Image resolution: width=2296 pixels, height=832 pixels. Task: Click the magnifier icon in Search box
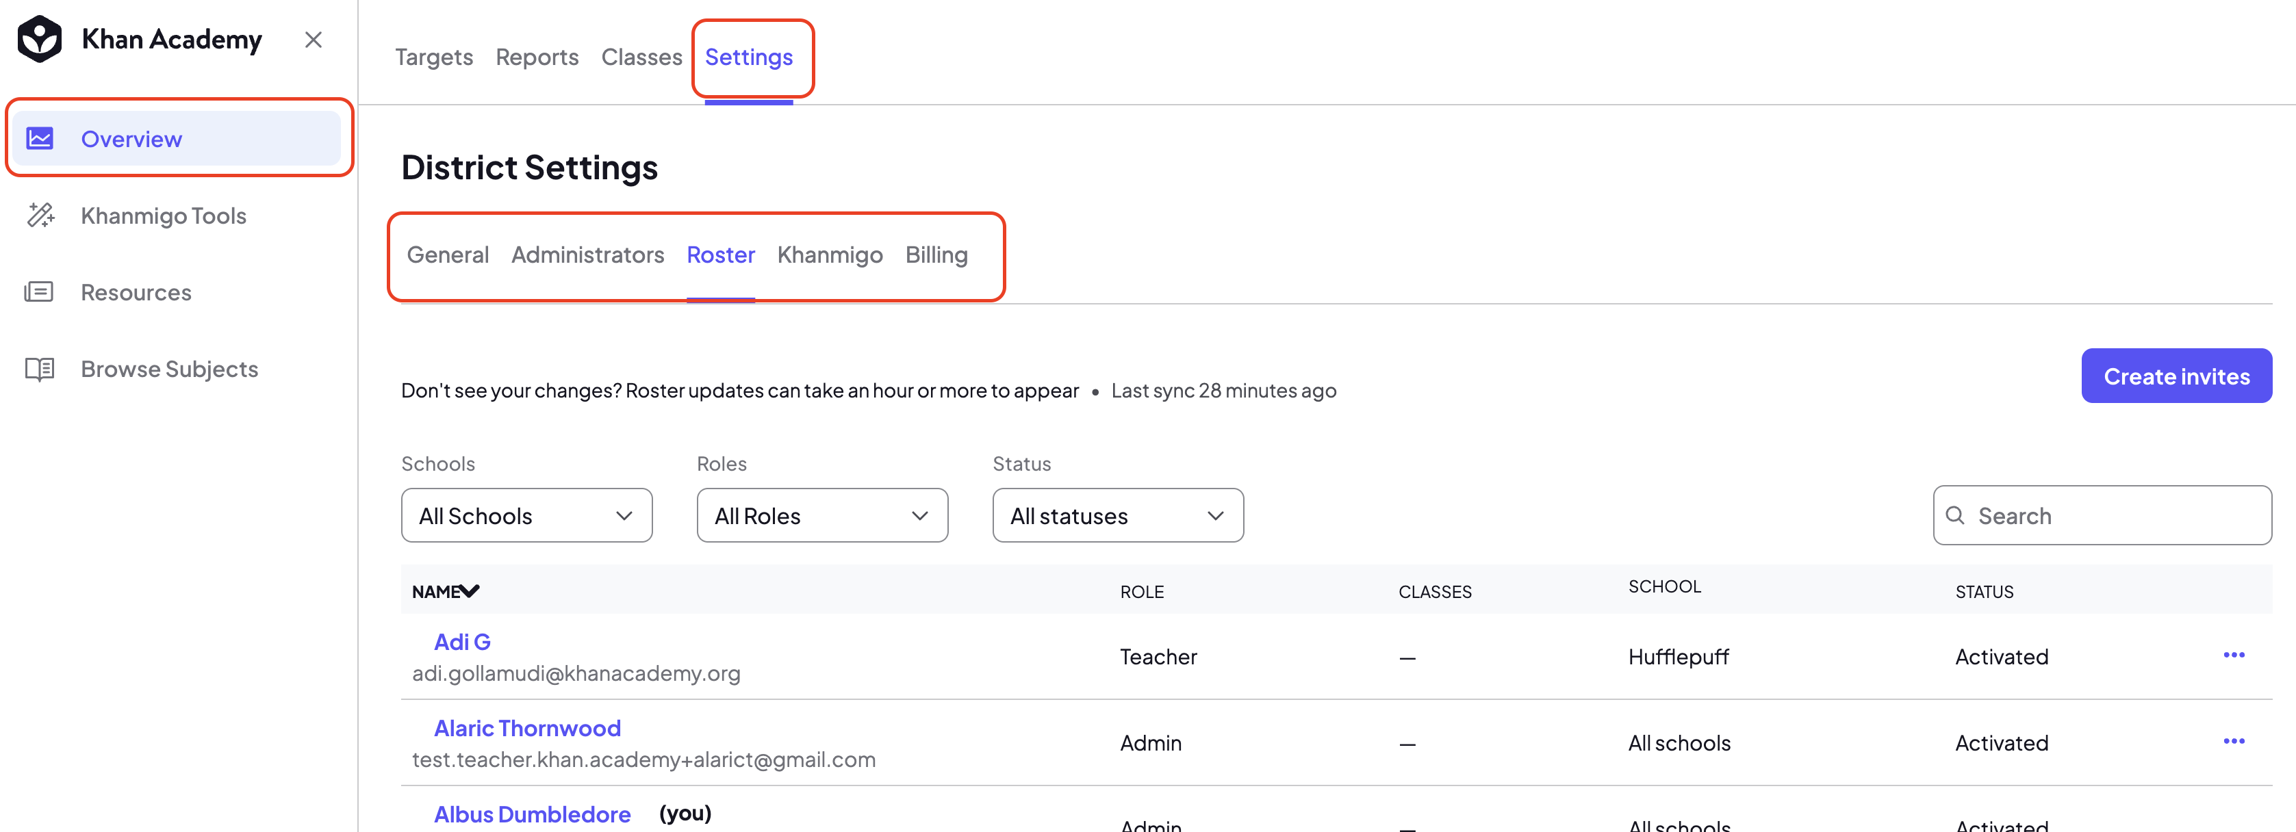[x=1954, y=515]
